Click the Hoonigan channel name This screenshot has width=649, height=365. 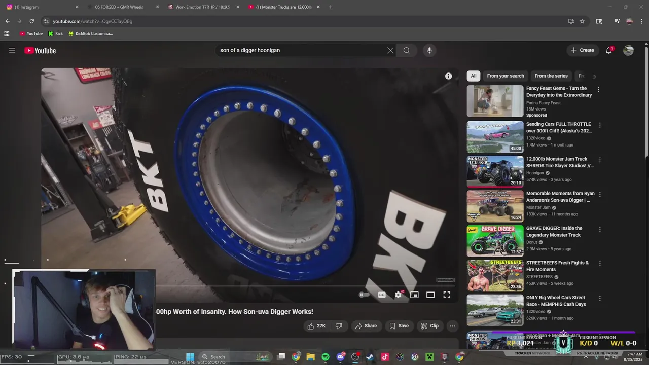coord(535,173)
